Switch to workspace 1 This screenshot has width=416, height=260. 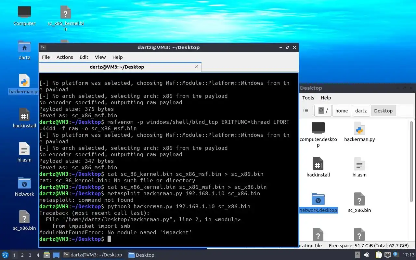tap(14, 255)
